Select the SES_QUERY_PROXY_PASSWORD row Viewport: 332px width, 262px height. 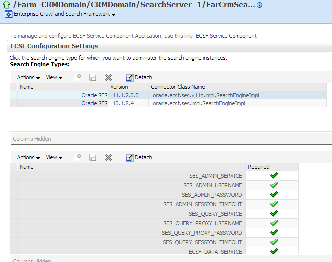(x=154, y=233)
